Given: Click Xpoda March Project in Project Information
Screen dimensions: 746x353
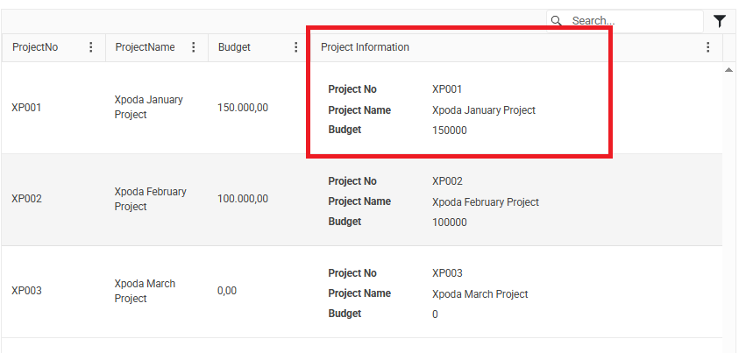Looking at the screenshot, I should coord(480,294).
